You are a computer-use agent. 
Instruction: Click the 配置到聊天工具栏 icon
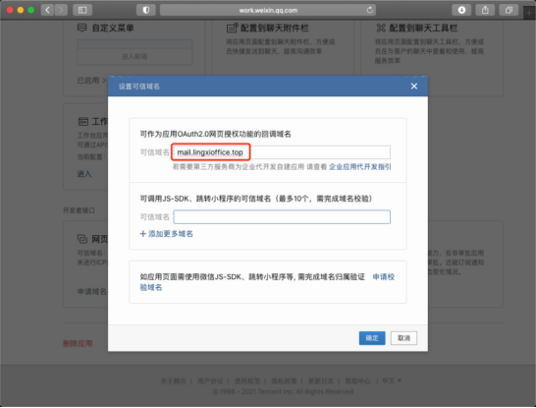pyautogui.click(x=381, y=29)
